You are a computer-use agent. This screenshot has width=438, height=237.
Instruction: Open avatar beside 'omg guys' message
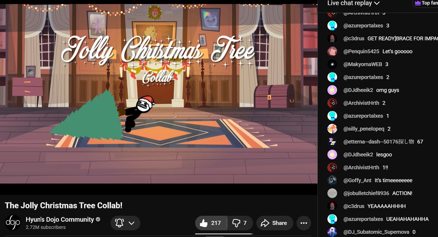point(332,90)
